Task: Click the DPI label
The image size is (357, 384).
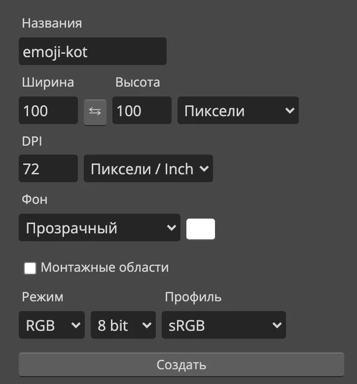Action: [32, 141]
